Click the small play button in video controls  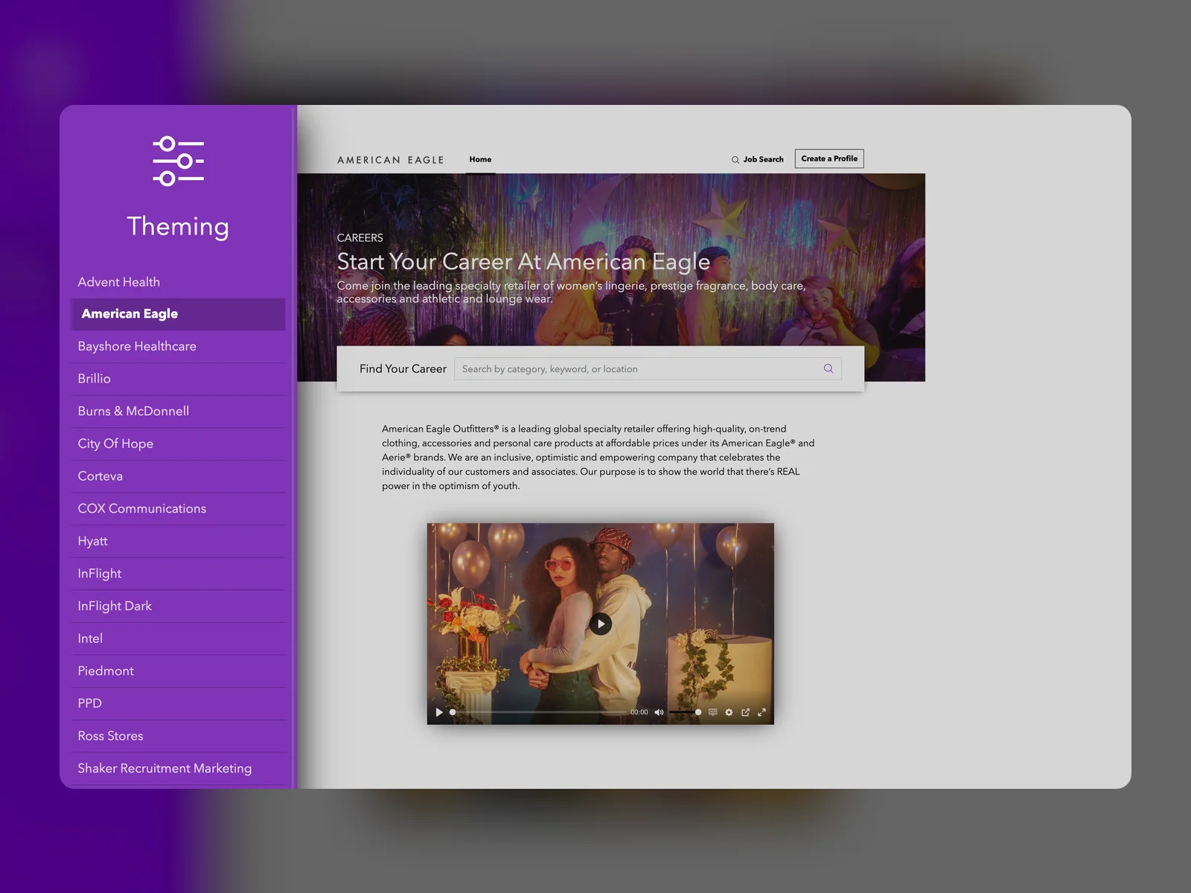(x=439, y=712)
